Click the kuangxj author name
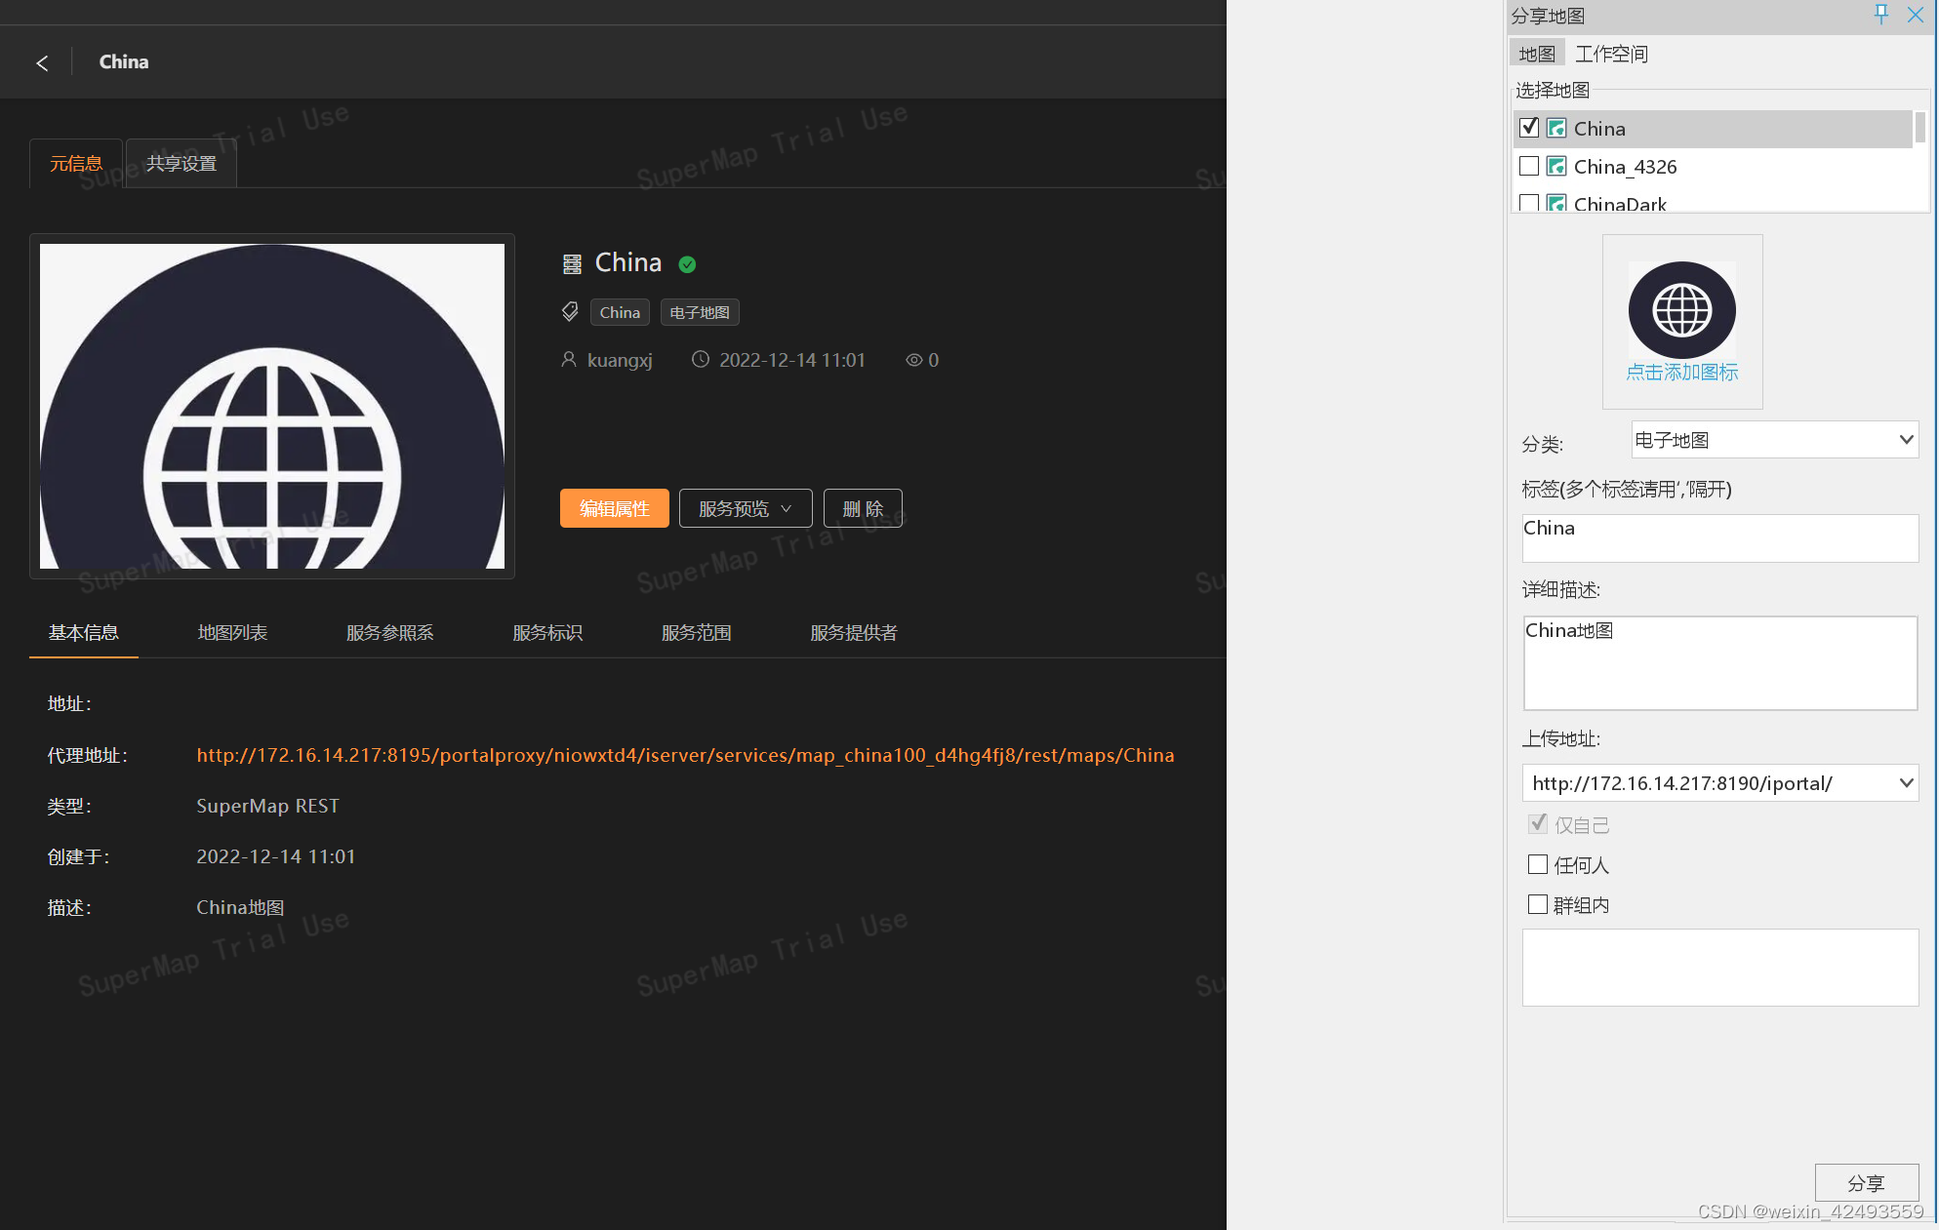The image size is (1939, 1230). [620, 360]
